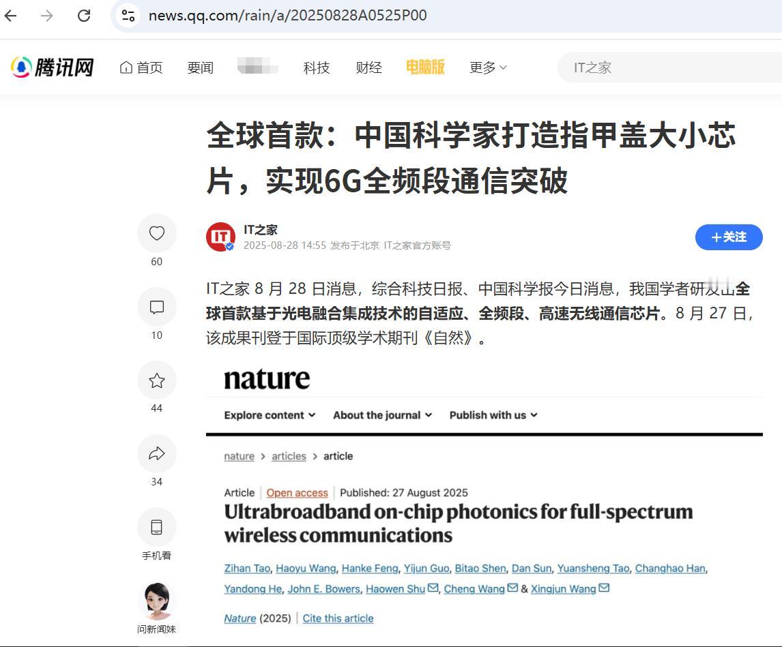Click author Changhao Han link

pos(670,568)
